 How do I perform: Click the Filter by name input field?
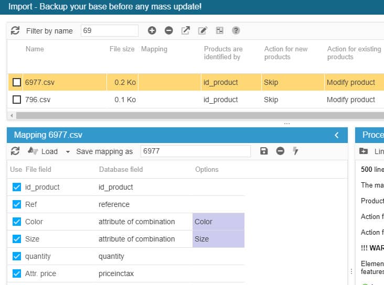(x=110, y=31)
